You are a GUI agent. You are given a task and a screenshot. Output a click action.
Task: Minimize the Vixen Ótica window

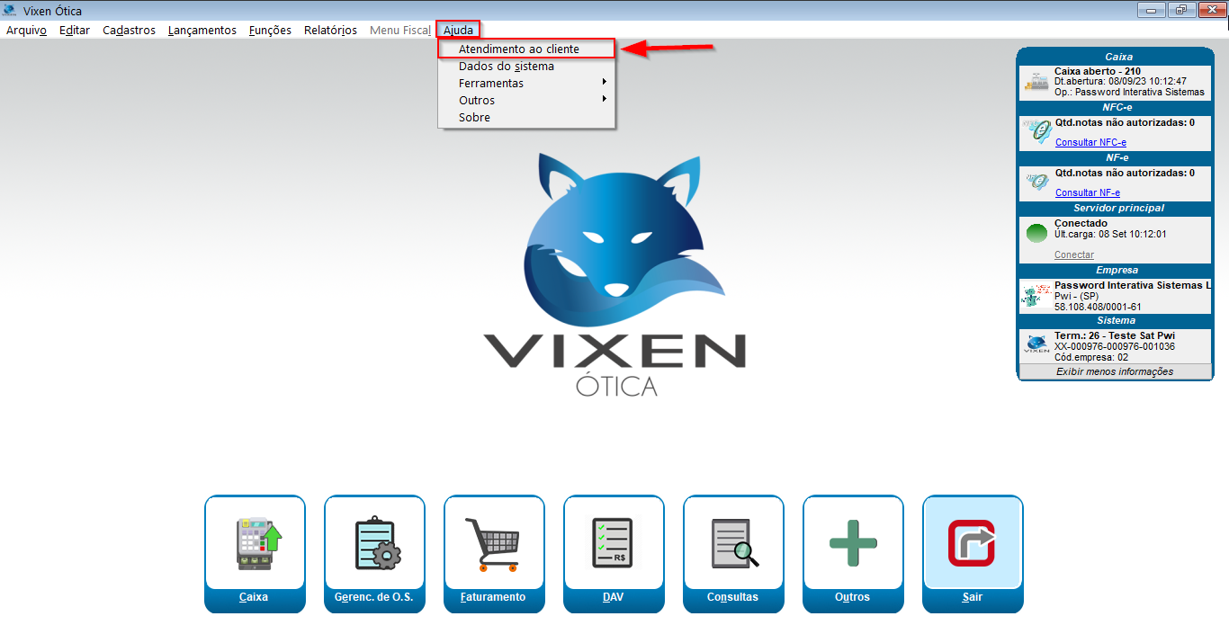point(1152,10)
